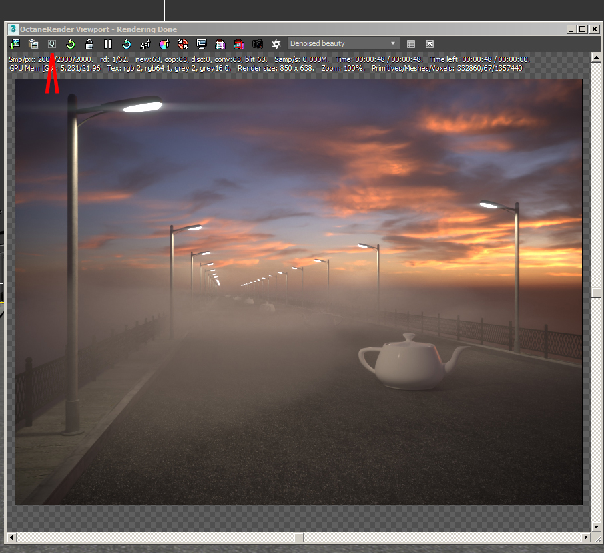Toggle the viewport lock padlock icon
Viewport: 604px width, 553px height.
click(89, 44)
